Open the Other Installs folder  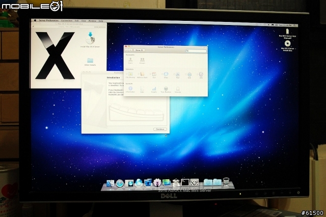tap(90, 62)
